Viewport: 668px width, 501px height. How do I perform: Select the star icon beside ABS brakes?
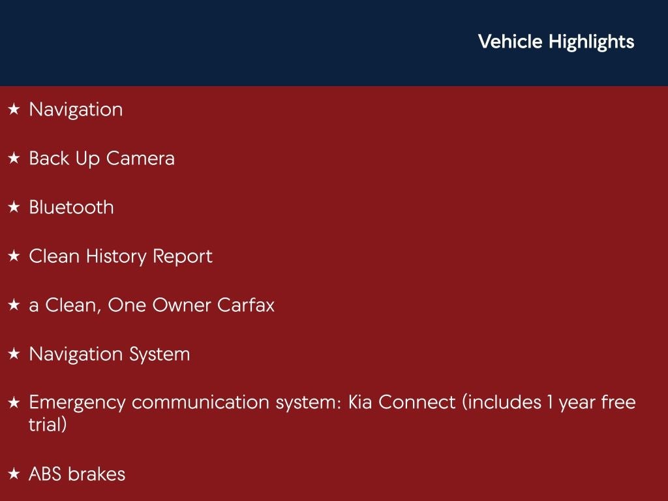click(x=14, y=474)
